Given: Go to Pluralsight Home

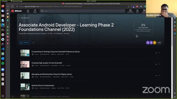Looking at the screenshot, I should point(28,11).
